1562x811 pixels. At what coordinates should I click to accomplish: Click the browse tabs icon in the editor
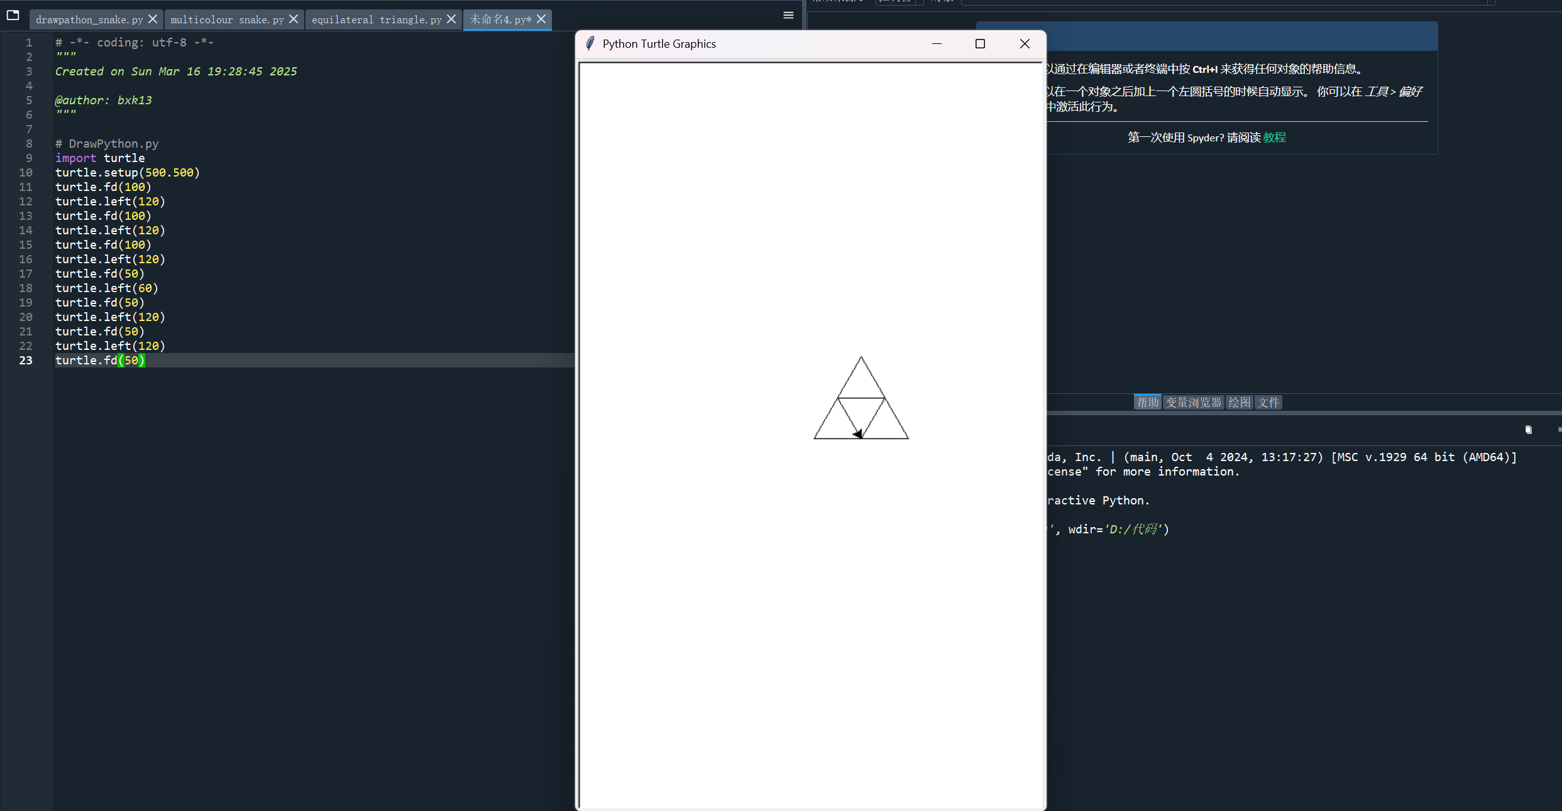[13, 15]
